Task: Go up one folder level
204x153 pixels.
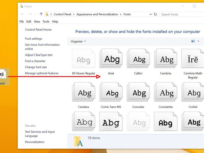Action: point(41,14)
